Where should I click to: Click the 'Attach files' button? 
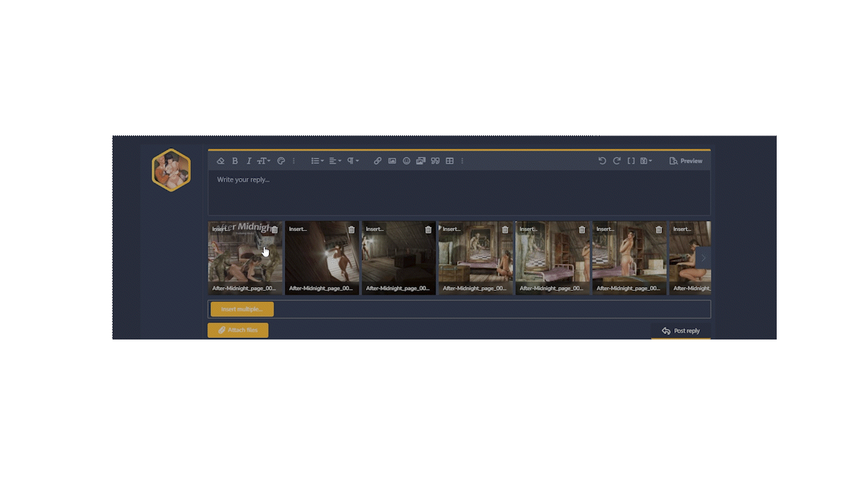(x=238, y=330)
